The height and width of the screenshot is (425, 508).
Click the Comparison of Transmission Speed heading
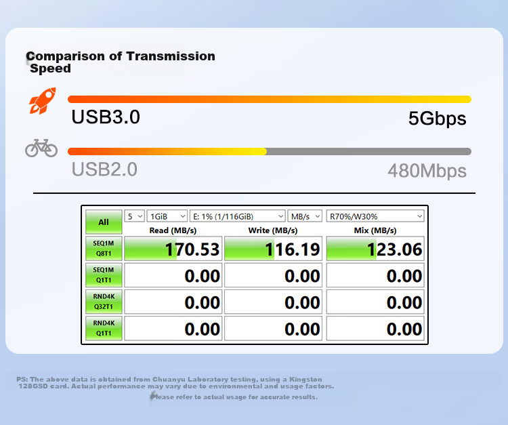(121, 62)
